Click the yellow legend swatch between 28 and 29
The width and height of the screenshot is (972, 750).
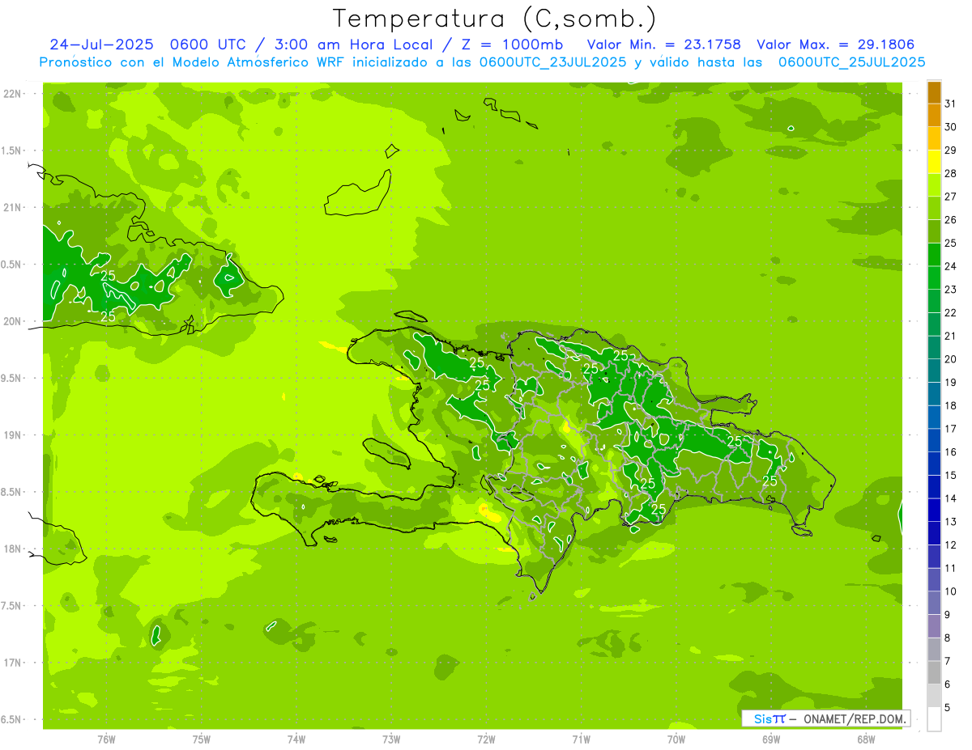(x=934, y=162)
